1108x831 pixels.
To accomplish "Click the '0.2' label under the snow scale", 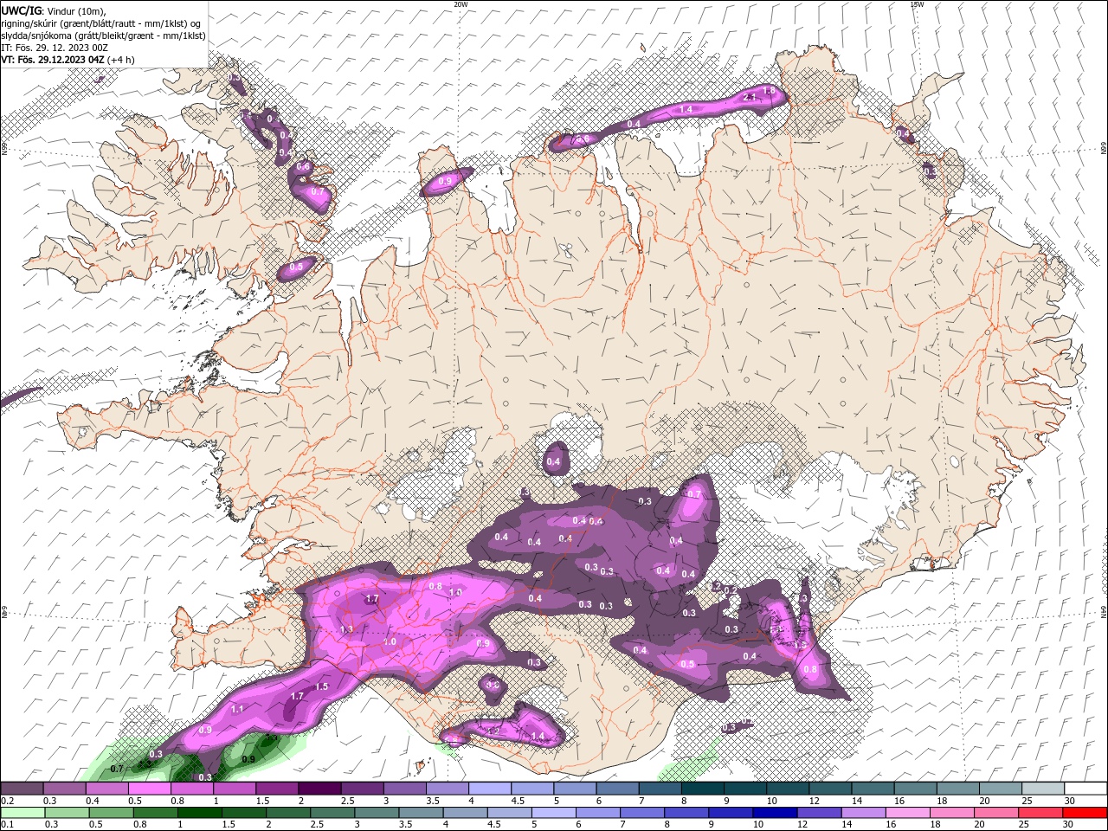I will click(x=7, y=801).
